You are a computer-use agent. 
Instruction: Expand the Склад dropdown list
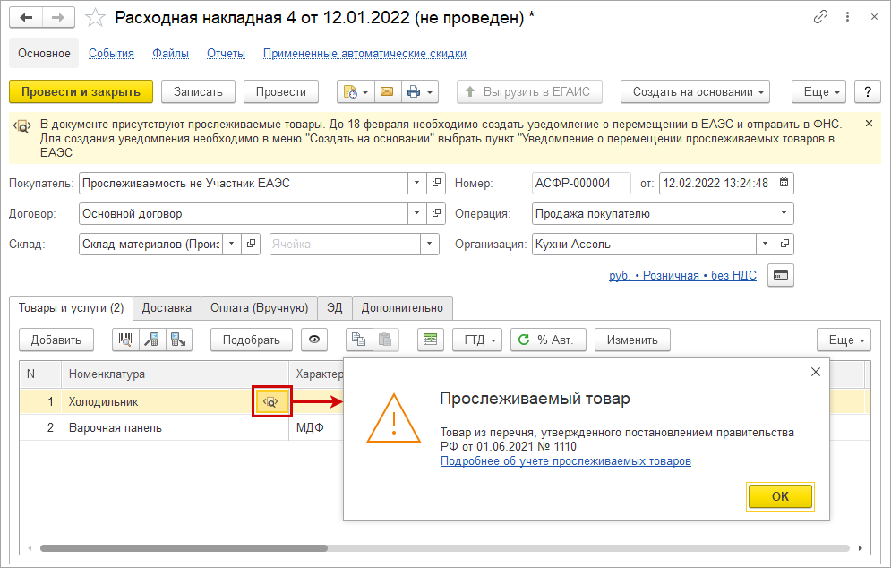pos(231,244)
